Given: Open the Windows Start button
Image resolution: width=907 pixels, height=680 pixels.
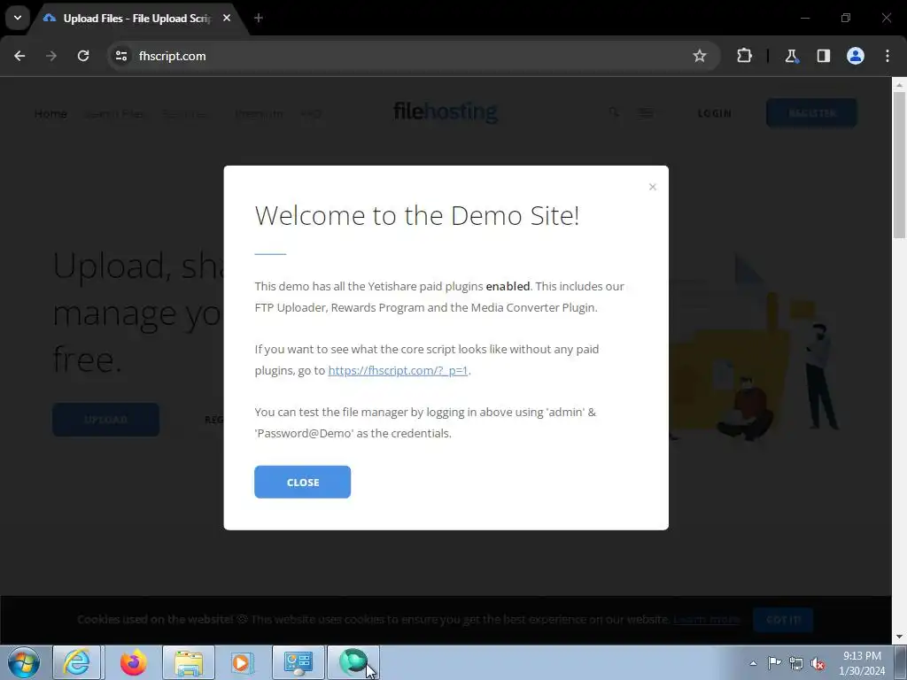Looking at the screenshot, I should click(x=24, y=662).
